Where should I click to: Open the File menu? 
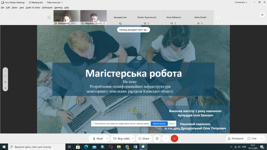(x=3, y=7)
